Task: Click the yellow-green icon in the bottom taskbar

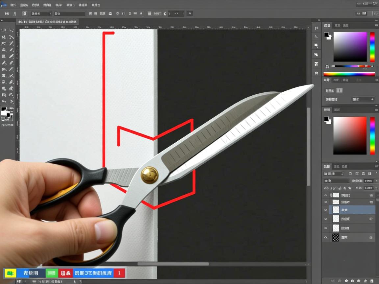Action: tap(10, 273)
